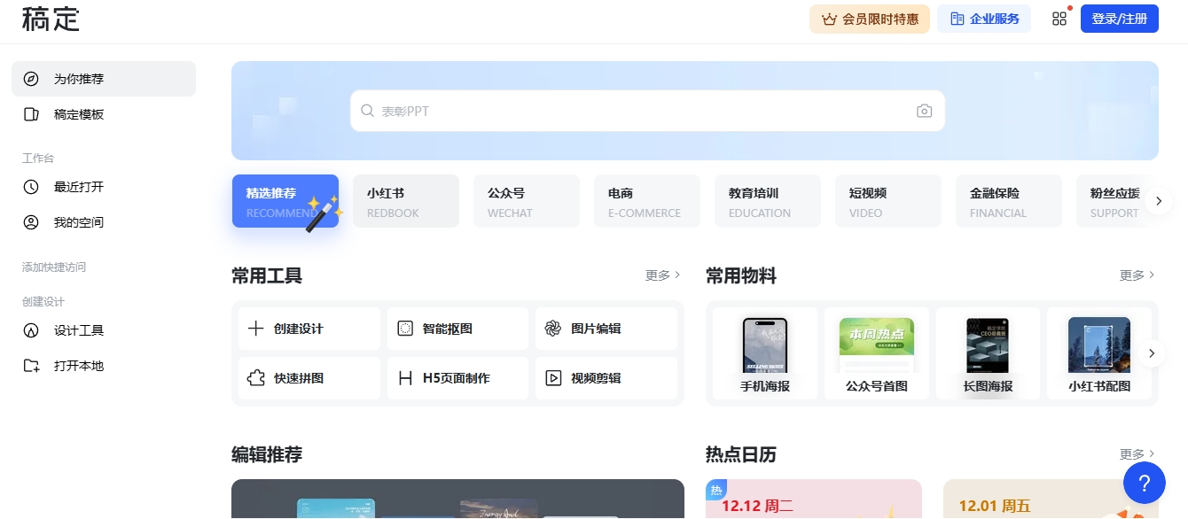Show more 常用物料 with right arrow

point(1151,353)
